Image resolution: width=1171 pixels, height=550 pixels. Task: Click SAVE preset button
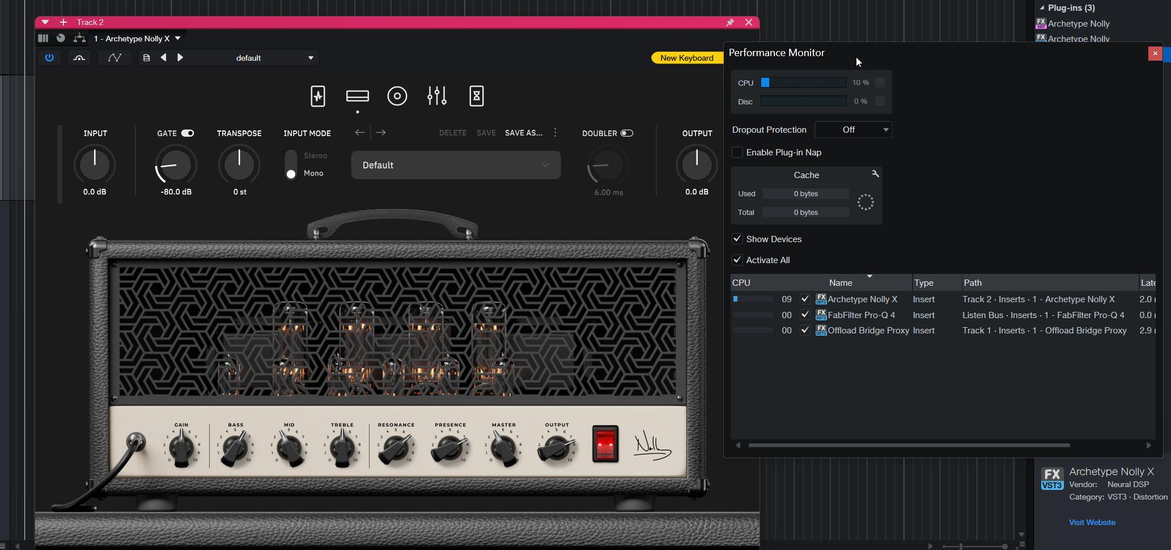[486, 133]
